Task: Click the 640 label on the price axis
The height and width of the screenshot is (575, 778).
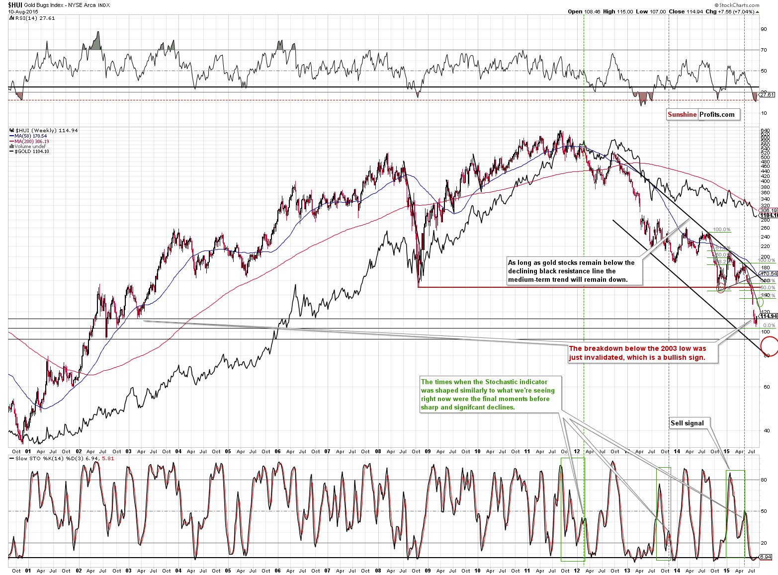Action: 765,131
